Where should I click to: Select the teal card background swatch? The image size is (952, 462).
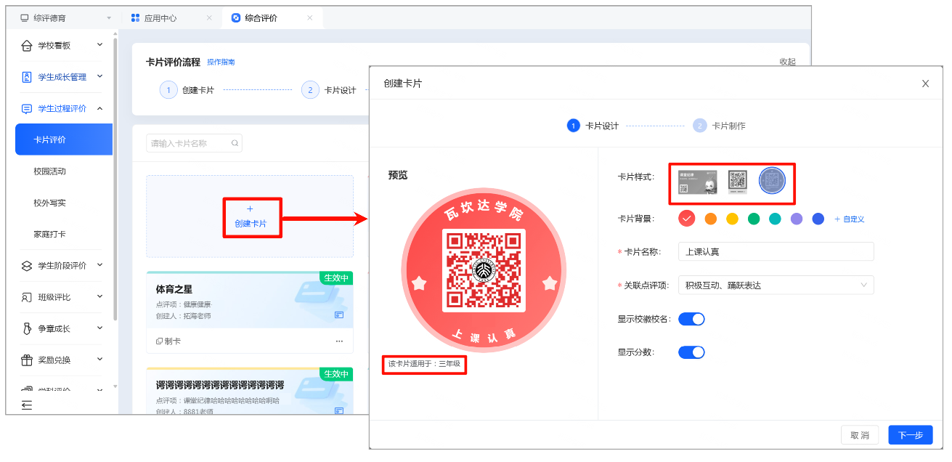point(775,219)
